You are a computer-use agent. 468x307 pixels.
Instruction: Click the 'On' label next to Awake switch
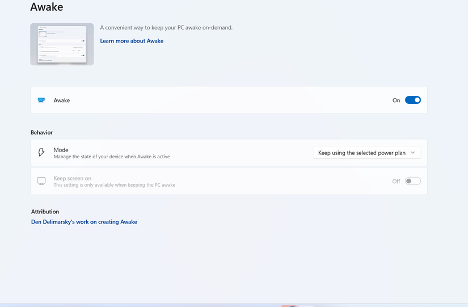pyautogui.click(x=396, y=100)
